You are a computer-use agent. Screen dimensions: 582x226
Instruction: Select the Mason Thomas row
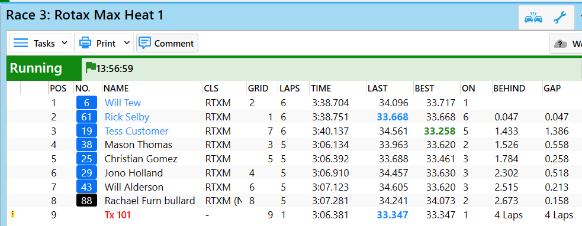[x=294, y=145]
